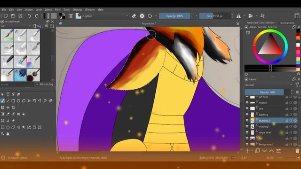The image size is (301, 169).
Task: Select the Pan hand tool
Action: point(8,134)
